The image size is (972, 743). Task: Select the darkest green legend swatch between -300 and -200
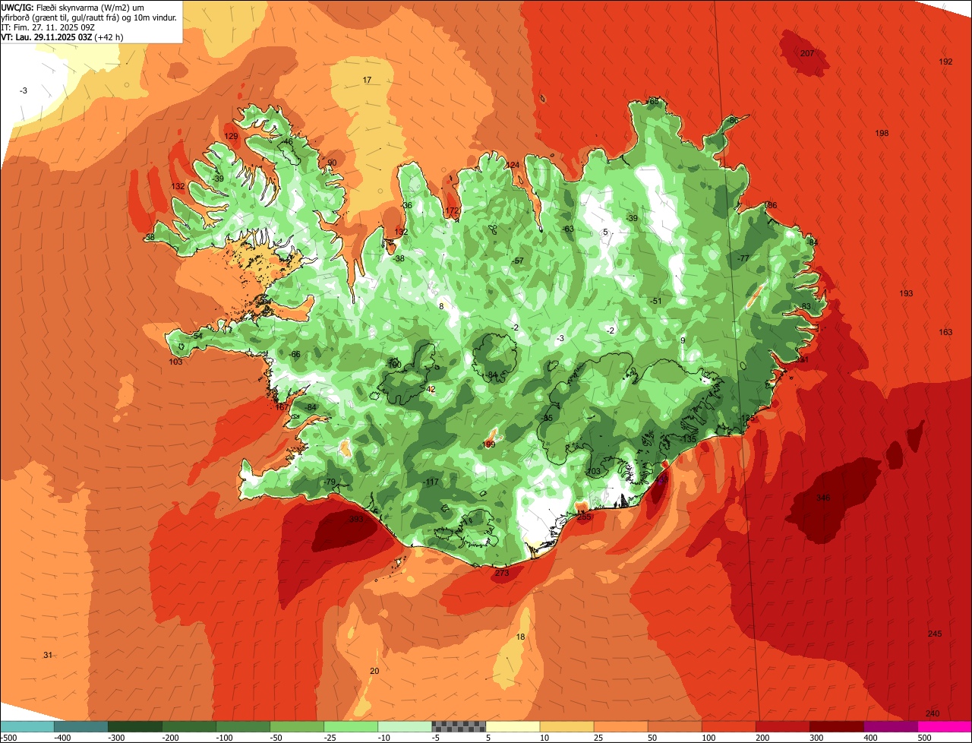click(x=135, y=726)
